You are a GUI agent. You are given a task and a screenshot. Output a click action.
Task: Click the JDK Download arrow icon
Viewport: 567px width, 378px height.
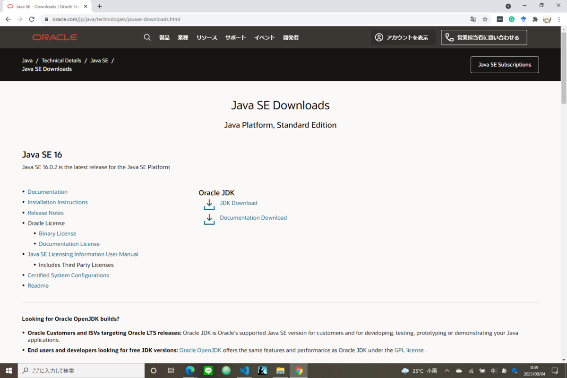coord(209,205)
